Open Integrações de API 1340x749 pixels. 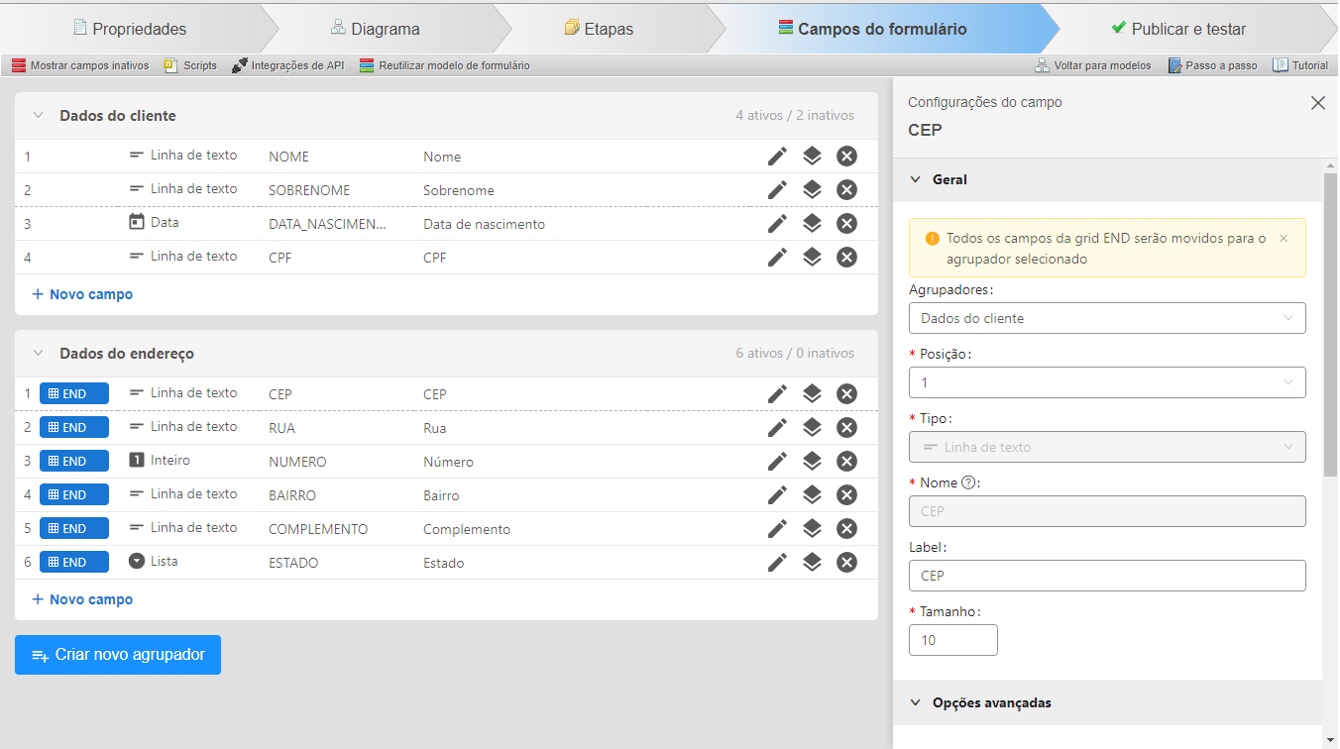[288, 65]
